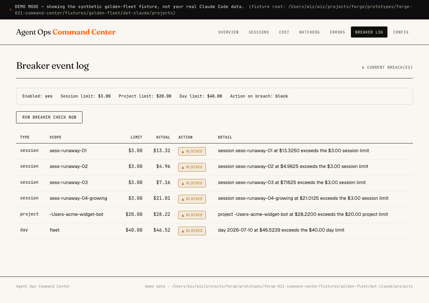This screenshot has width=429, height=303.
Task: Click Run Breaker Check Now button
Action: point(49,117)
